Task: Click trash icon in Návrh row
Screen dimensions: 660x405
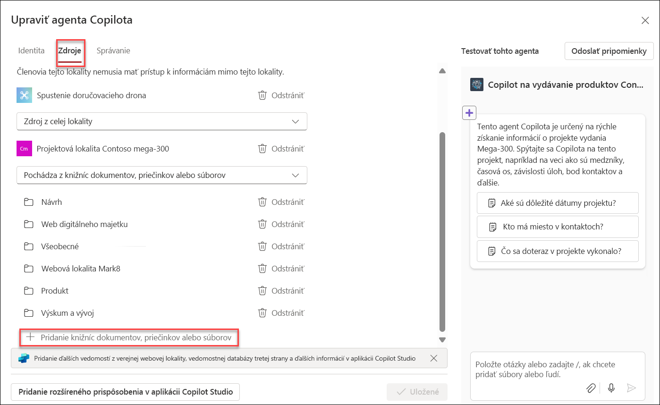Action: click(x=262, y=202)
